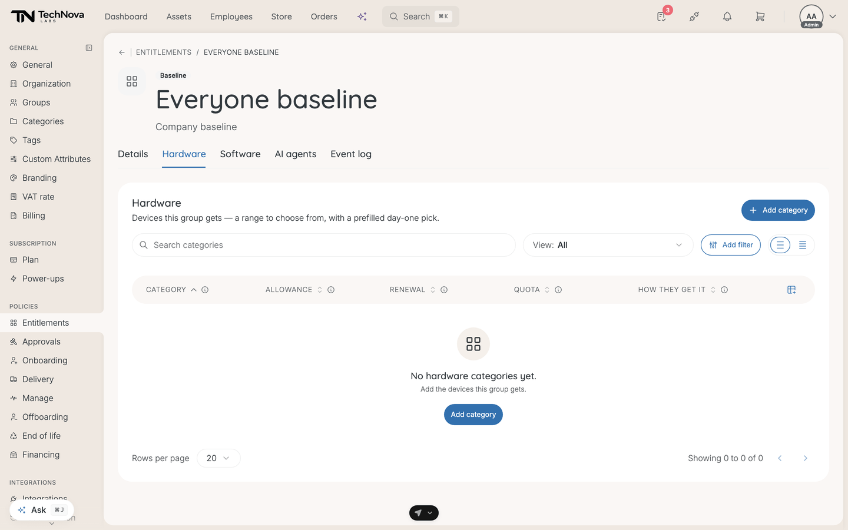Open the Employees navigation item
The width and height of the screenshot is (848, 530).
(x=231, y=16)
